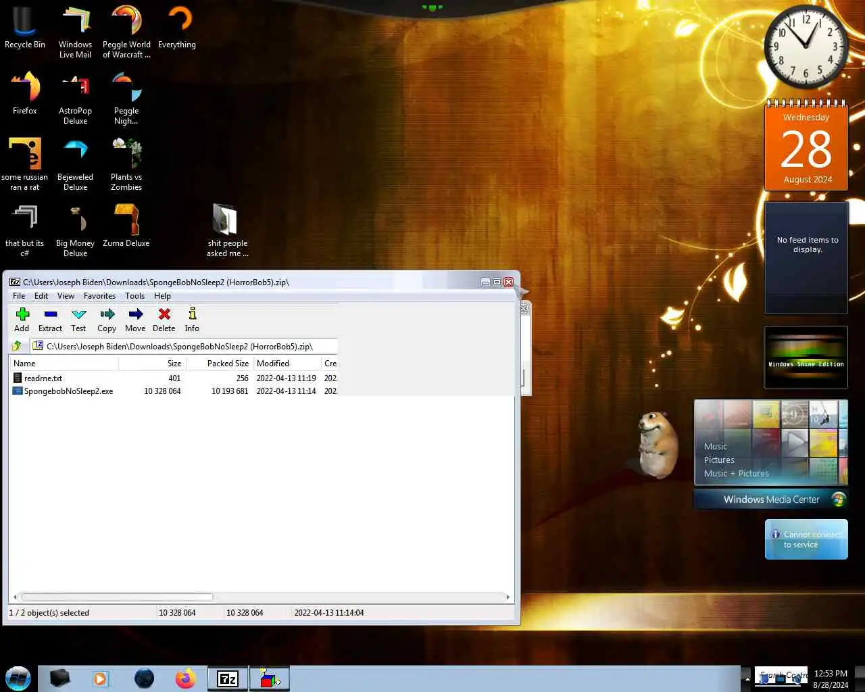
Task: Click the calendar gadget showing August 28
Action: 807,147
